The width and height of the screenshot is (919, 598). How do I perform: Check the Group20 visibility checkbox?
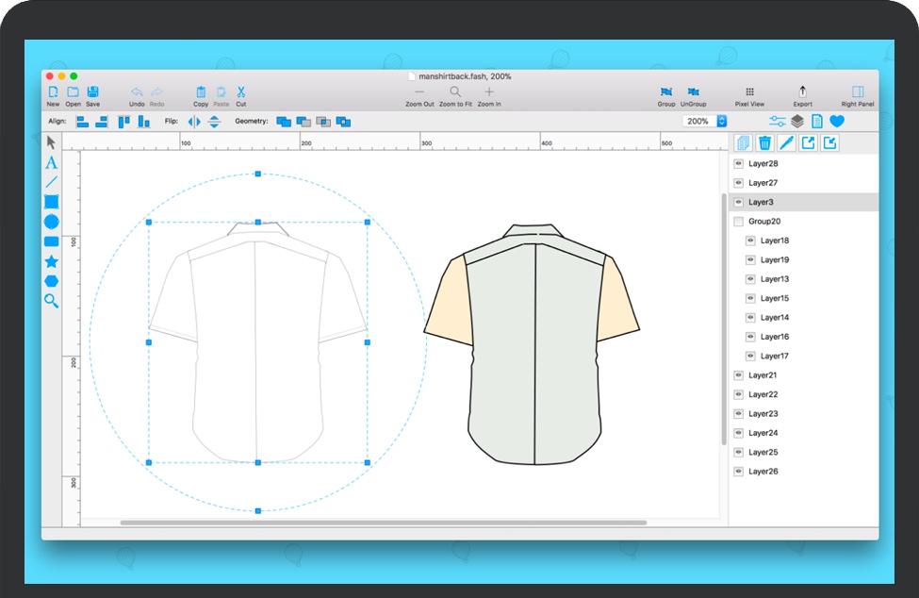739,222
